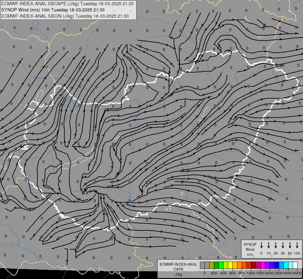This screenshot has height=279, width=303.
Task: Click the 'm/s' unit label in wind legend
Action: (250, 255)
